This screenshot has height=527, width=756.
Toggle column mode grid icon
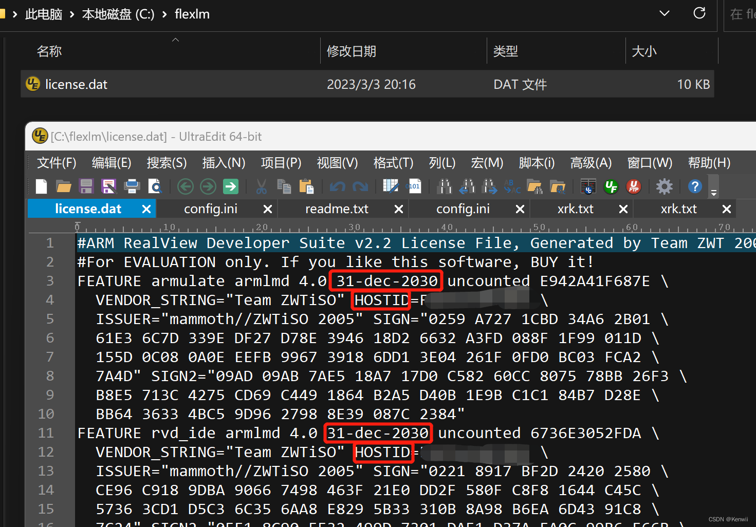click(x=391, y=186)
